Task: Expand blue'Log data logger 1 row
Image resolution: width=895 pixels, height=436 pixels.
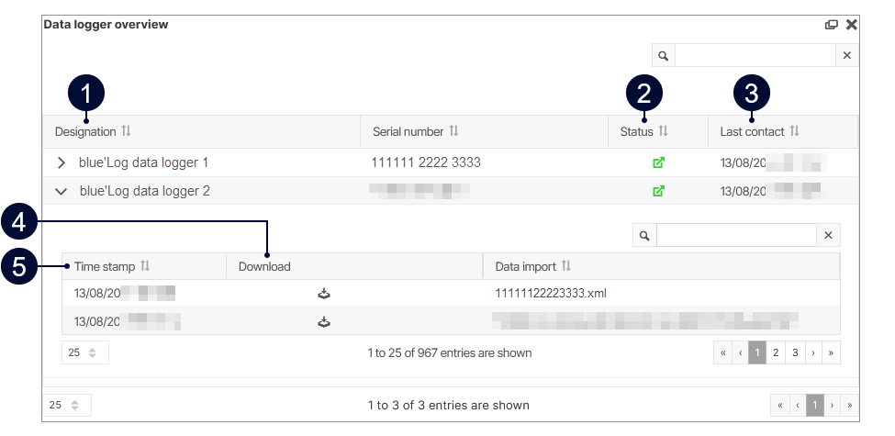Action: 62,163
